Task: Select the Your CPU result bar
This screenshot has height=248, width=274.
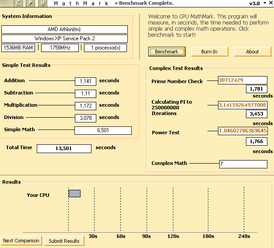Action: (74, 193)
